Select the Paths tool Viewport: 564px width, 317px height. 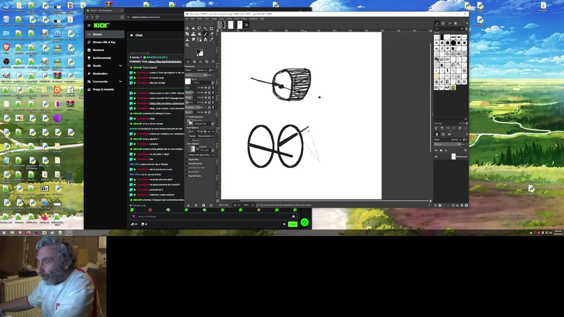point(200,40)
